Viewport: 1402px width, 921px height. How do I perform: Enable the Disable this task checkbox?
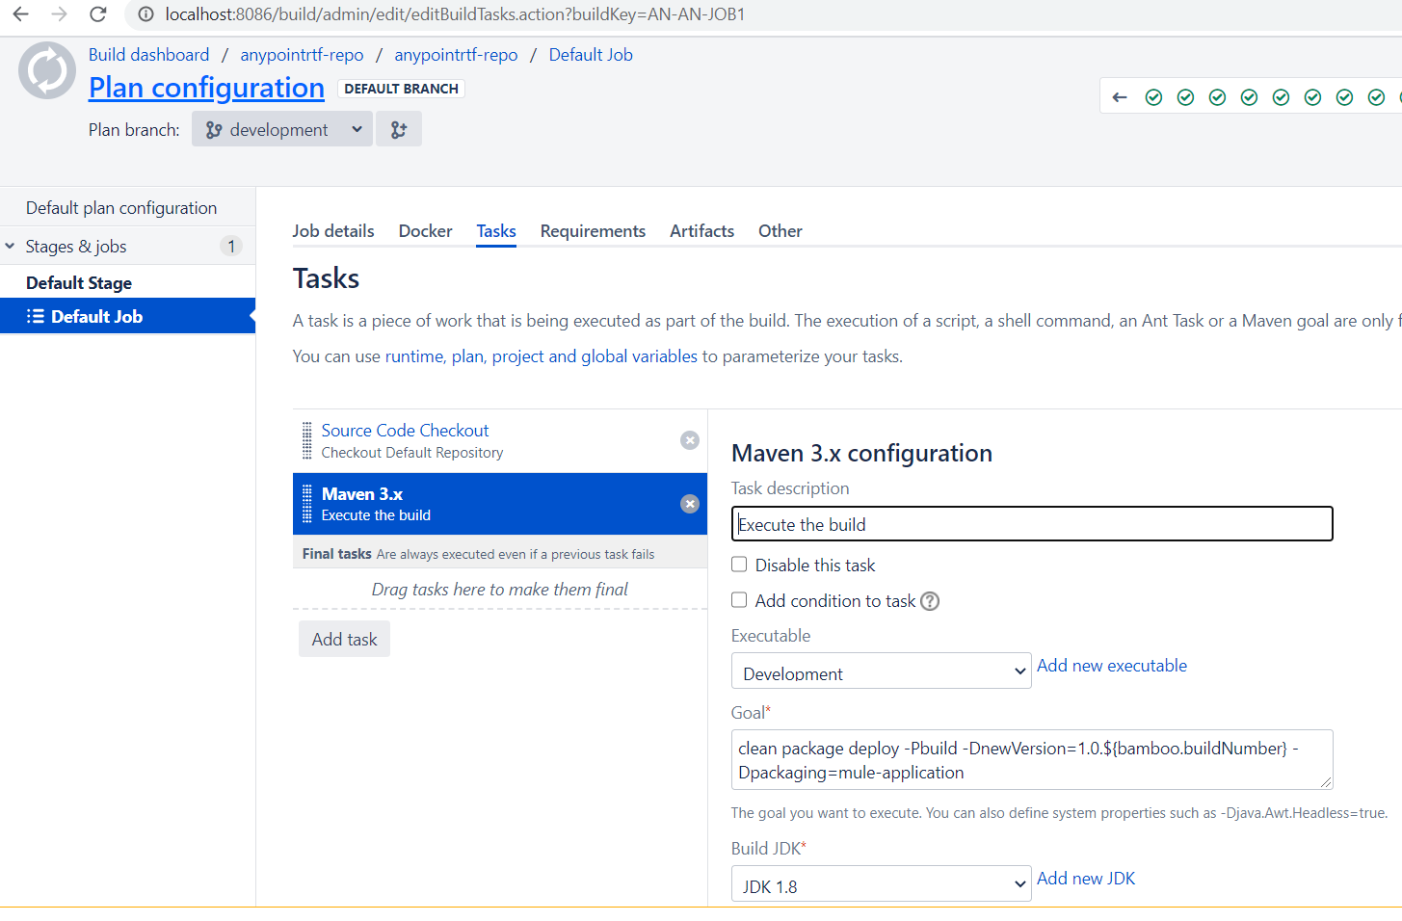tap(739, 565)
